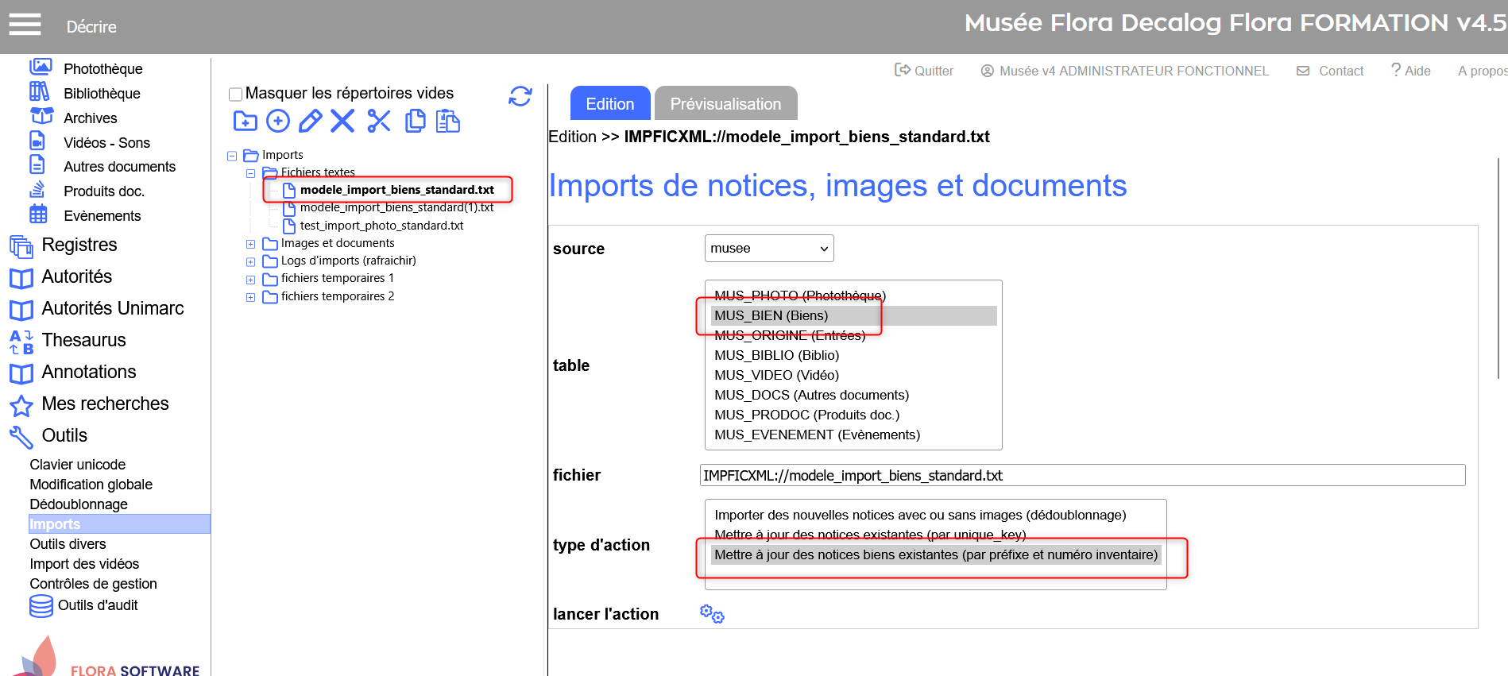The height and width of the screenshot is (676, 1508).
Task: Click the copy icon in file toolbar
Action: pos(415,121)
